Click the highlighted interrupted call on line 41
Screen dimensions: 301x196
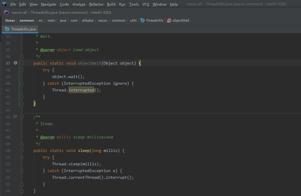[81, 90]
